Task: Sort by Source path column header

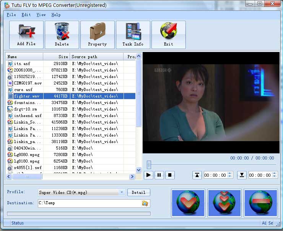Action: point(97,57)
